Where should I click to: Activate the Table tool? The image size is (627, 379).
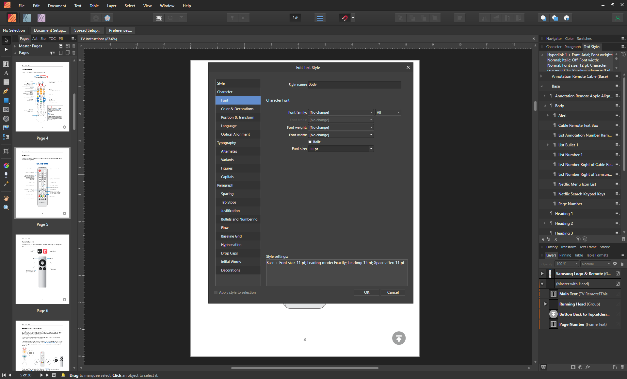click(x=6, y=82)
